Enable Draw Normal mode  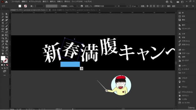coord(2,68)
